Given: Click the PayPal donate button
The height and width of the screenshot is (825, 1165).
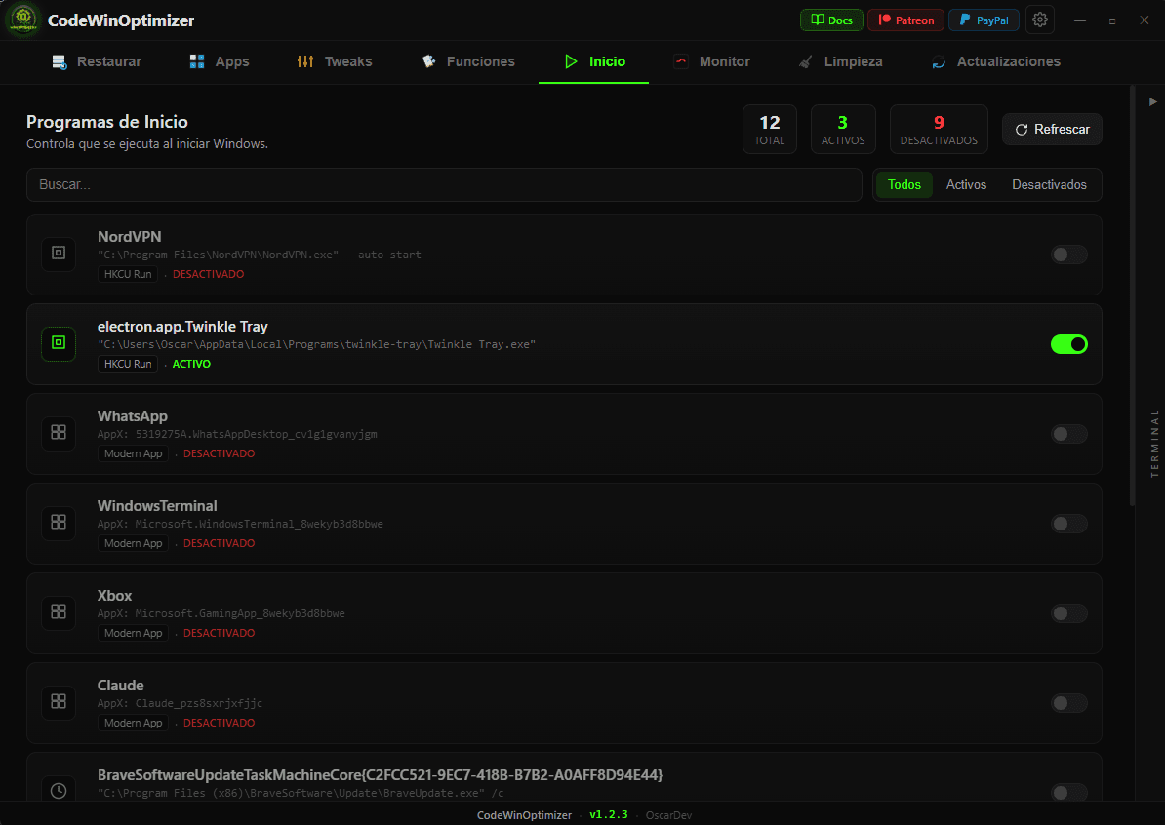Looking at the screenshot, I should point(984,20).
